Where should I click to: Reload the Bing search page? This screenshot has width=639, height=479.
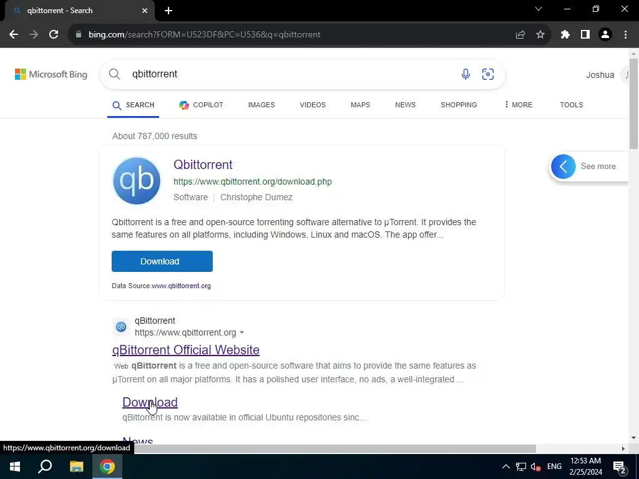(54, 35)
